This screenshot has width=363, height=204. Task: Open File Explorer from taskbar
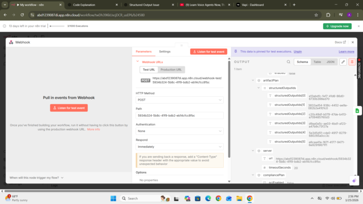(x=239, y=198)
